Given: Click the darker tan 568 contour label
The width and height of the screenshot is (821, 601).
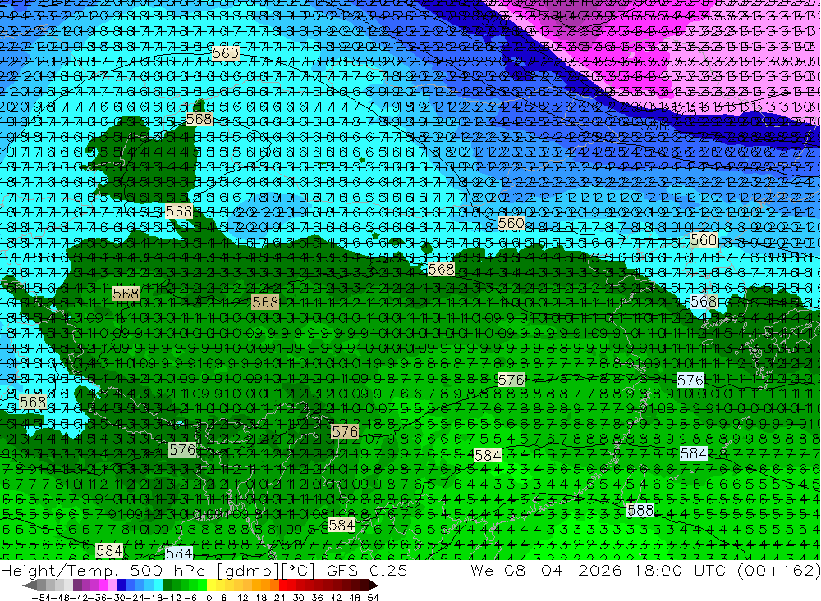Looking at the screenshot, I should tap(265, 303).
